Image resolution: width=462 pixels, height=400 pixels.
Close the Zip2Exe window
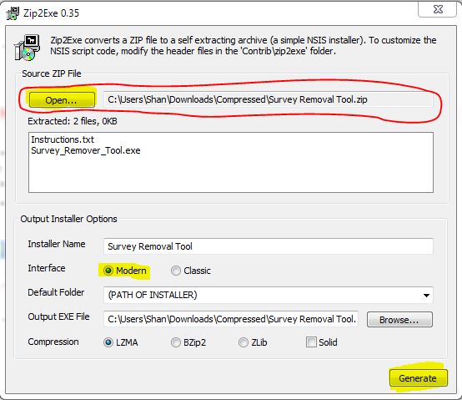point(438,9)
